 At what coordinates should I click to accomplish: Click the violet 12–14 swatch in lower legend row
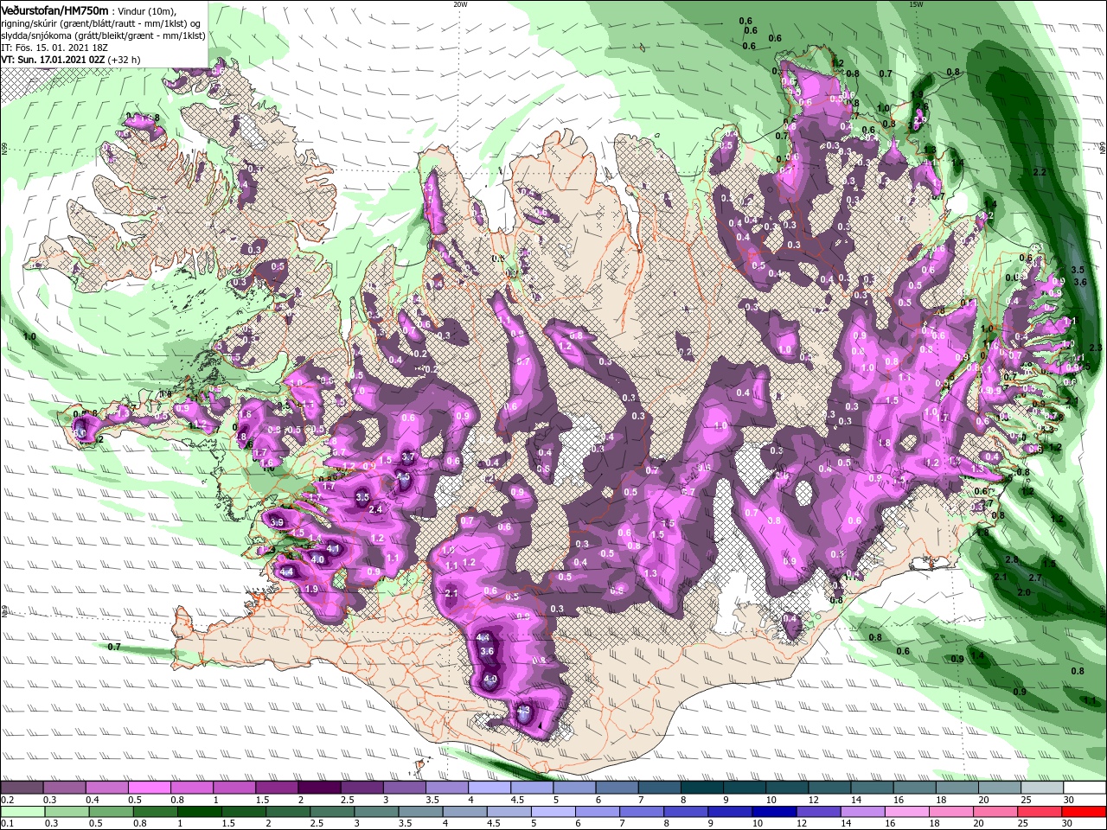point(818,812)
